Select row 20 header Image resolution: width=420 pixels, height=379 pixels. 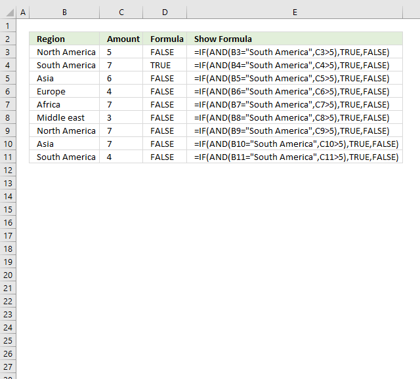click(8, 275)
